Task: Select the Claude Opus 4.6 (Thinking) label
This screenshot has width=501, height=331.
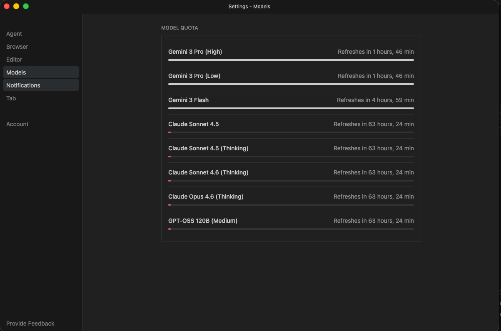Action: (206, 197)
